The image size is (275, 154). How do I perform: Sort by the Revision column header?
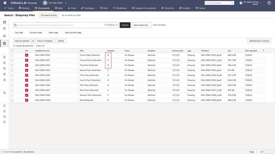pos(111,50)
